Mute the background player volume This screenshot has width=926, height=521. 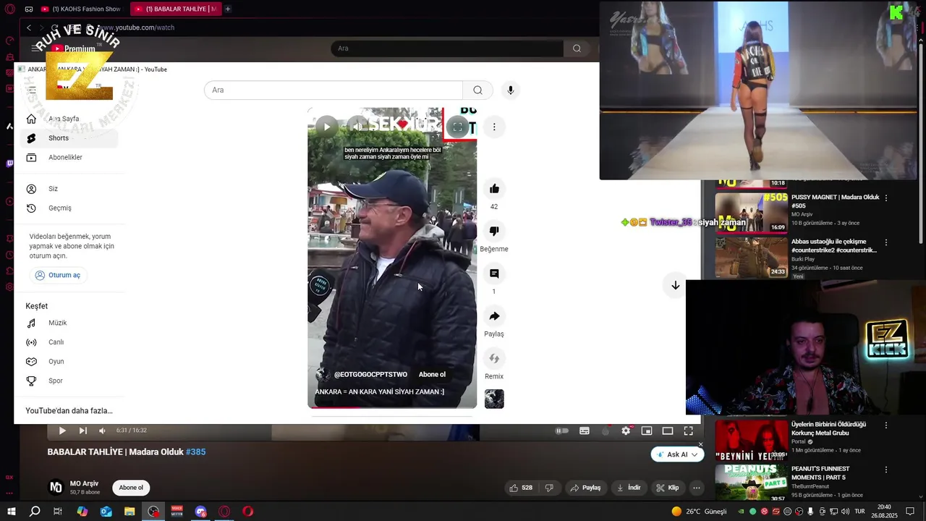tap(102, 431)
